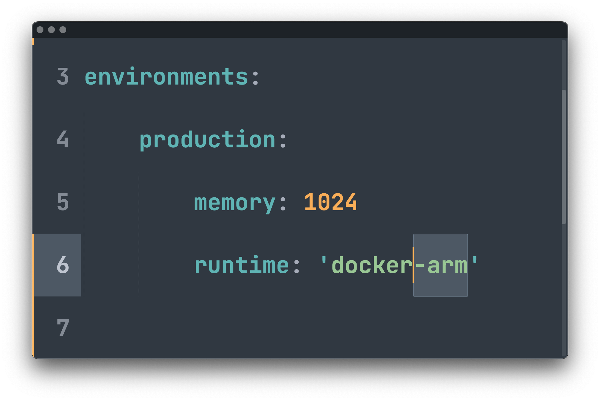Place cursor in the "environments" key

pyautogui.click(x=166, y=77)
